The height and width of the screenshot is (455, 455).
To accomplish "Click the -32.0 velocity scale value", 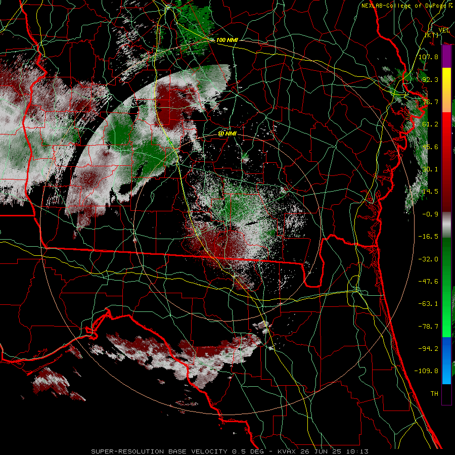I will click(428, 259).
